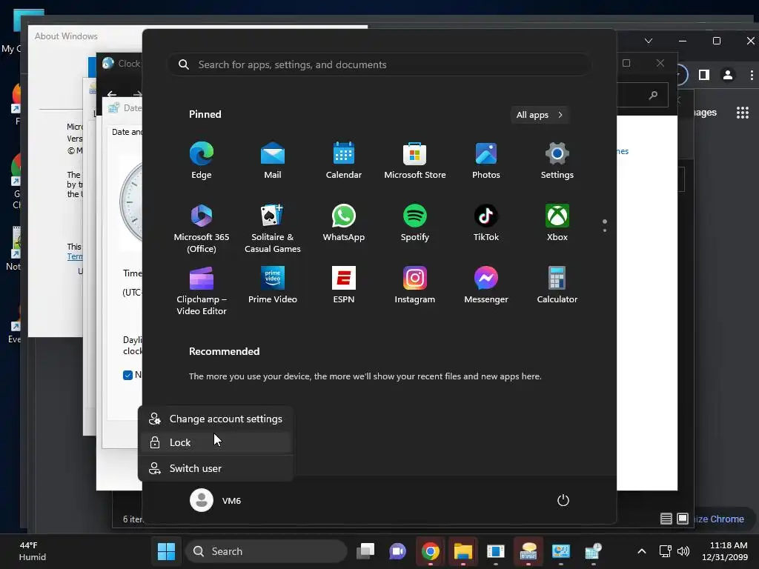This screenshot has height=569, width=759.
Task: Switch to Chrome on the taskbar
Action: [x=431, y=551]
